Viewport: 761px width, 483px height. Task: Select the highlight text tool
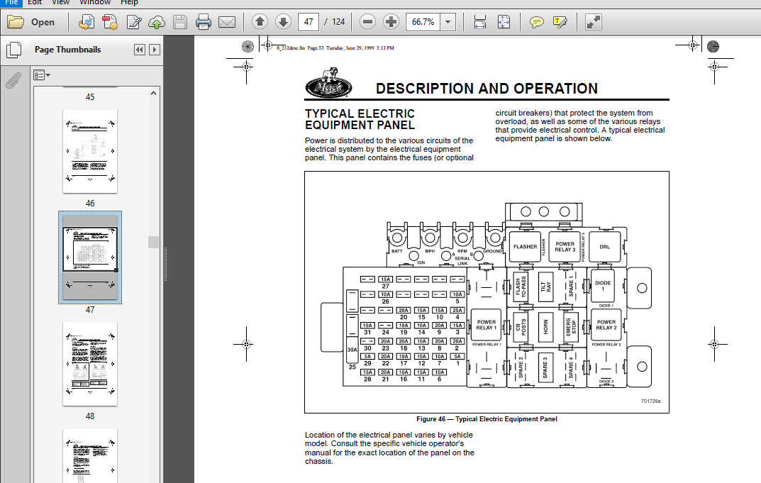[x=560, y=22]
